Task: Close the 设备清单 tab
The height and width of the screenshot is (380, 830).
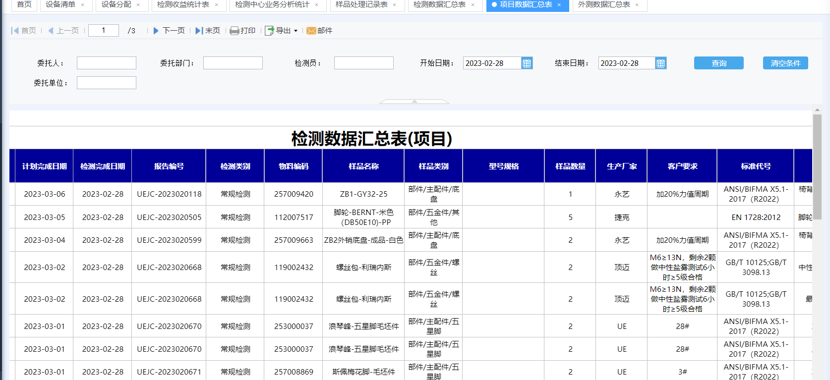Action: coord(82,4)
